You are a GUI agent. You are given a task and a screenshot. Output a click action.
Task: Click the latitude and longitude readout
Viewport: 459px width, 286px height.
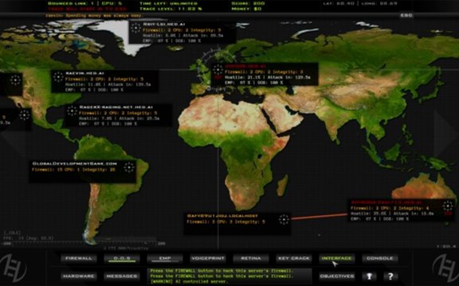click(x=360, y=3)
